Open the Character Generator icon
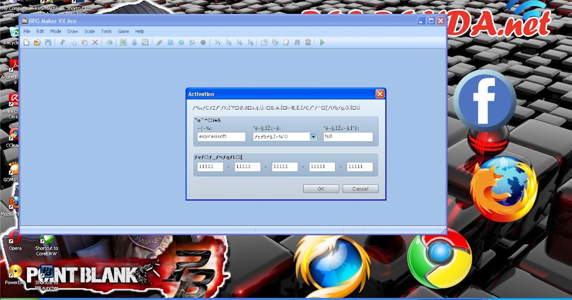The width and height of the screenshot is (572, 300). click(308, 42)
